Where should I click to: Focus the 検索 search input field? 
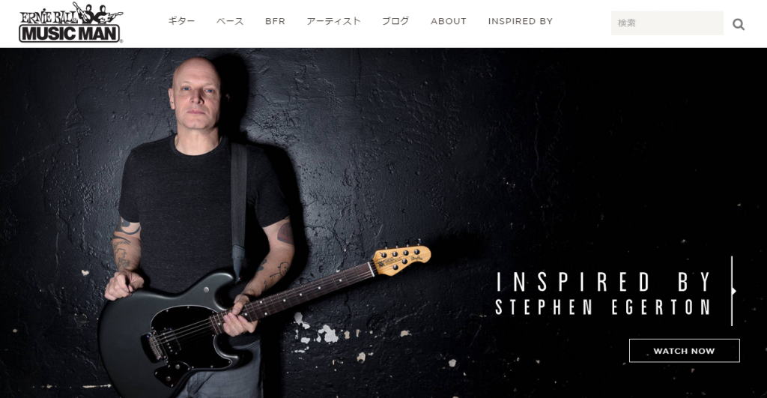(667, 23)
